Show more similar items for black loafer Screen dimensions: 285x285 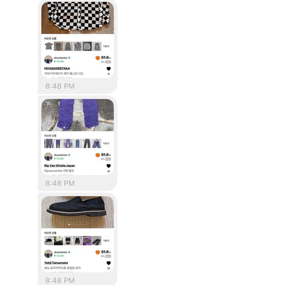(106, 240)
